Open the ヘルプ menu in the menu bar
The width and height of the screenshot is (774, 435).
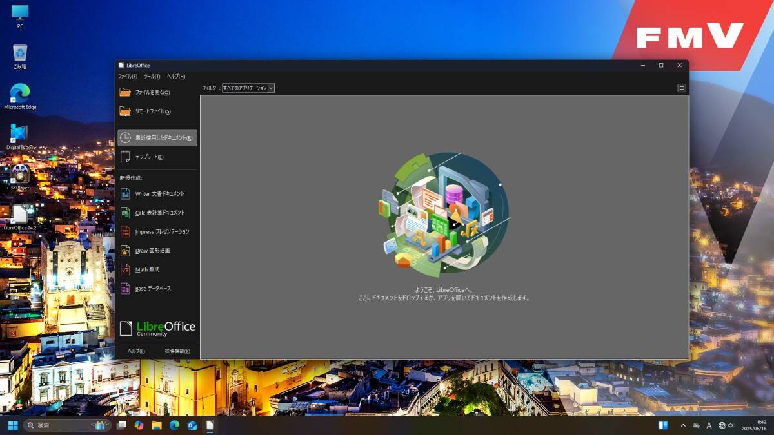click(x=176, y=77)
